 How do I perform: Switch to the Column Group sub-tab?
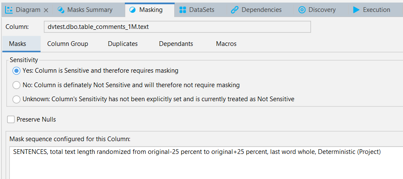pyautogui.click(x=68, y=44)
